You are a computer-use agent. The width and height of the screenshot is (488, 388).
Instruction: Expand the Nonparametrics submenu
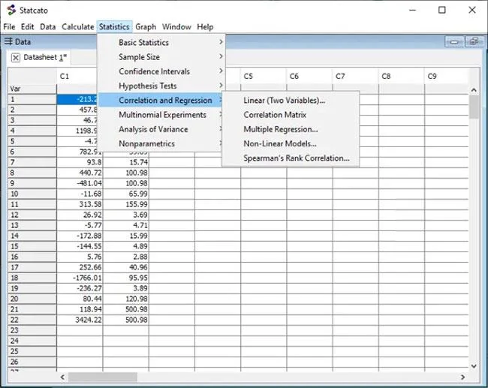point(161,144)
